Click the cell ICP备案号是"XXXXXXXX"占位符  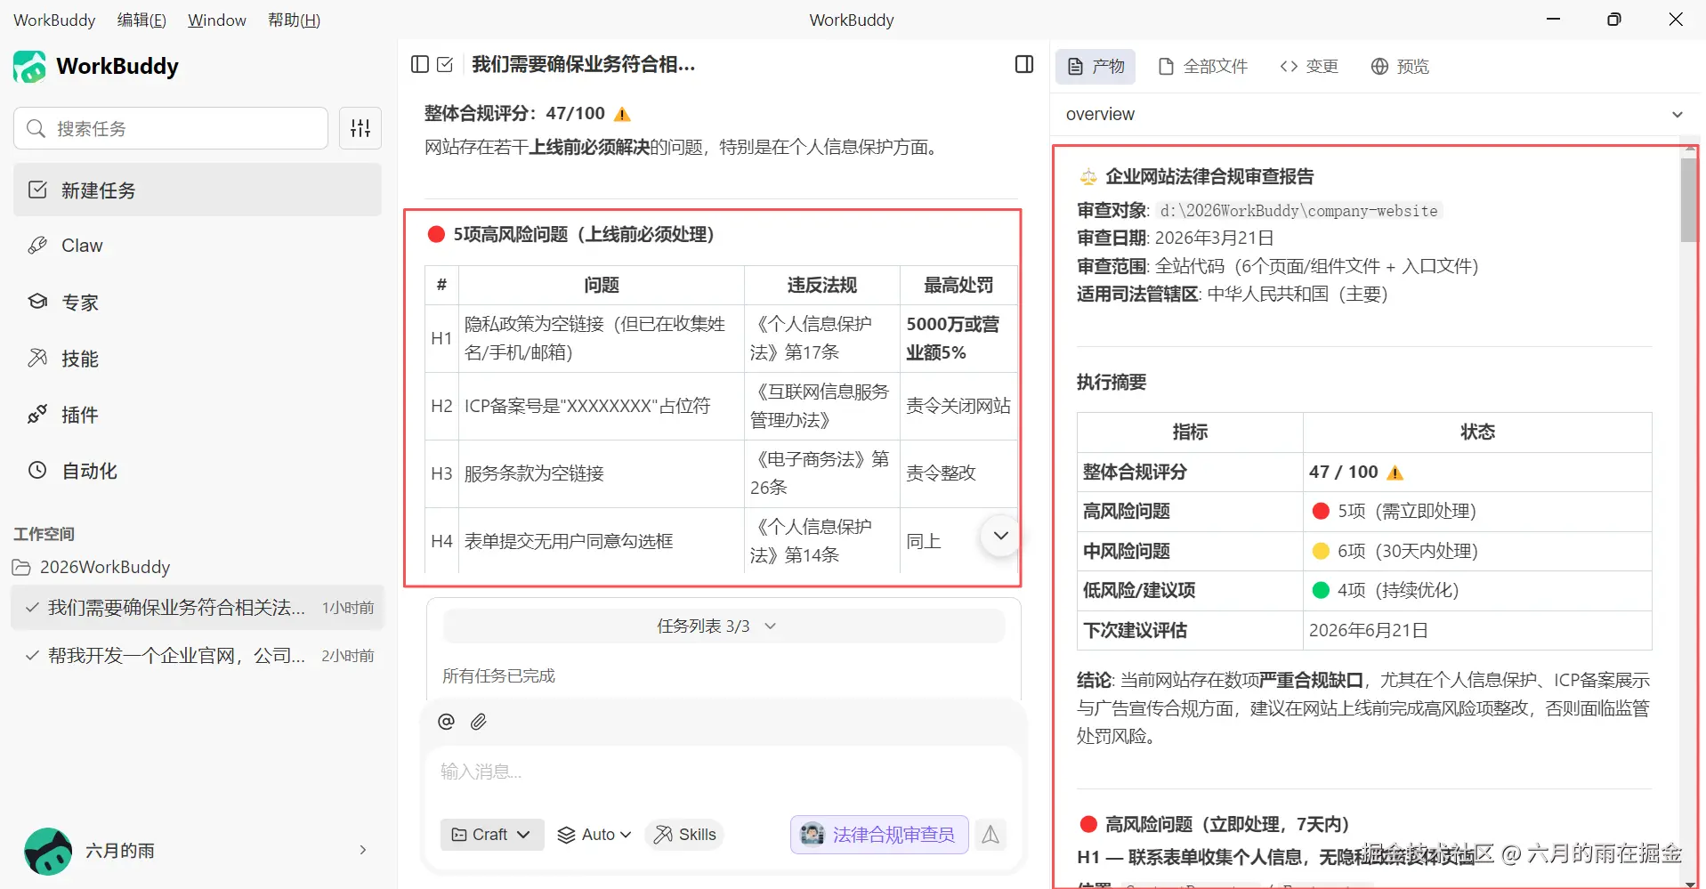point(602,407)
